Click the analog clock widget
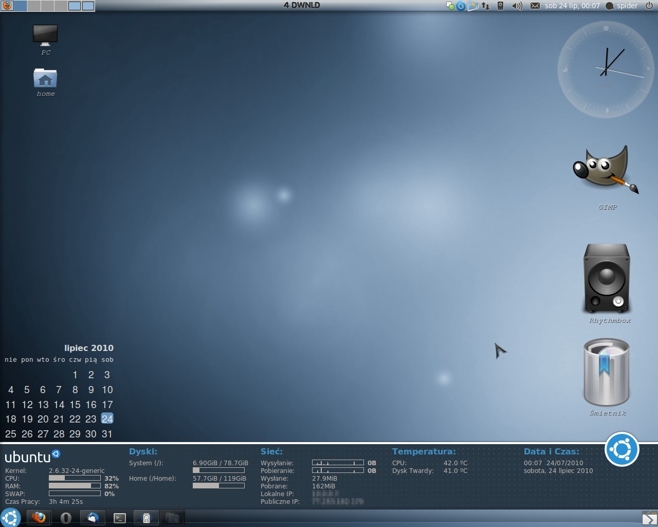Viewport: 658px width, 527px height. point(606,69)
